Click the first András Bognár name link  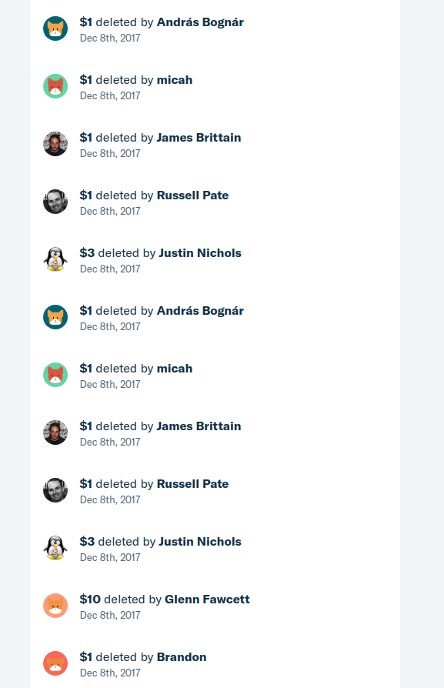pos(200,22)
